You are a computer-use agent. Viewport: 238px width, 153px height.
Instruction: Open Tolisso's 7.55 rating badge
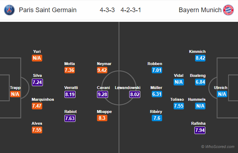(x=179, y=106)
